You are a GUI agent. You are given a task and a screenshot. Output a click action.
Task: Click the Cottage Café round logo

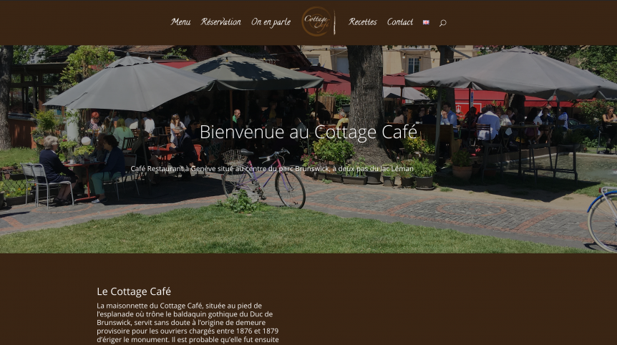click(x=319, y=21)
